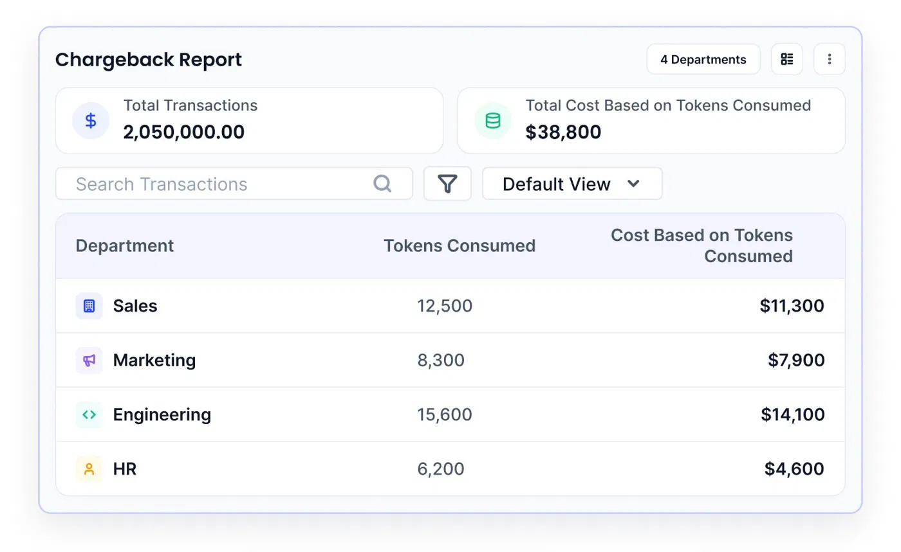
Task: Select the HR department name
Action: click(125, 469)
